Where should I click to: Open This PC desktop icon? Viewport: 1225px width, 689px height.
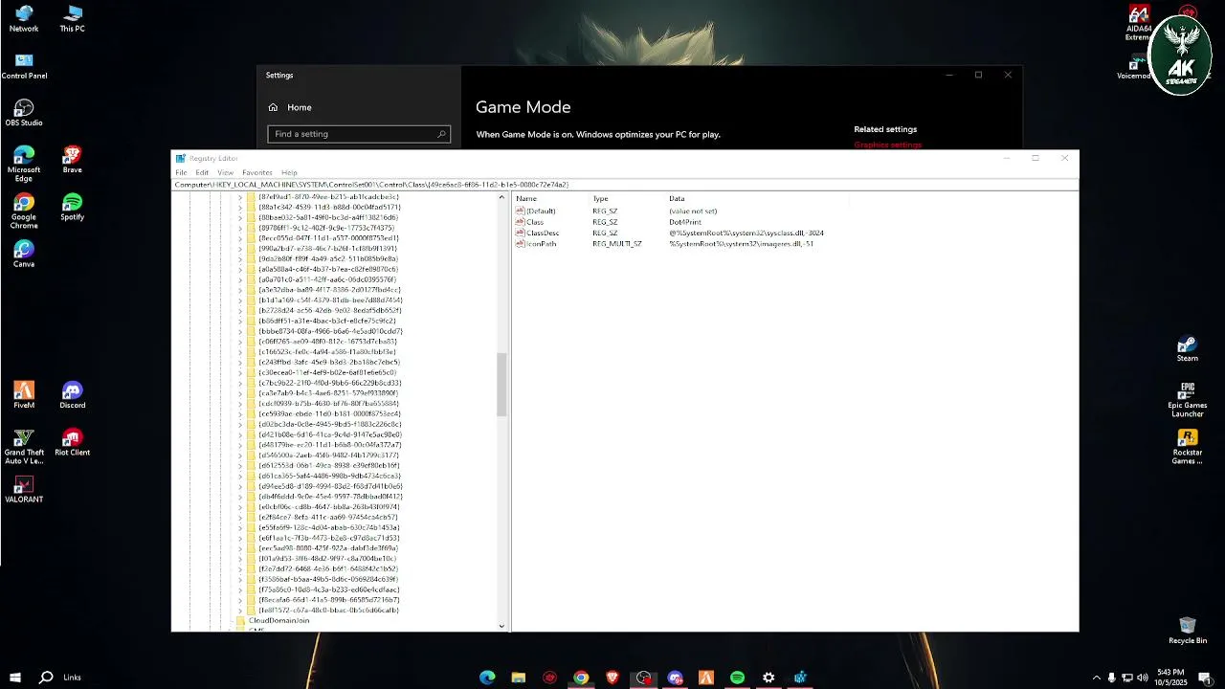pyautogui.click(x=72, y=18)
